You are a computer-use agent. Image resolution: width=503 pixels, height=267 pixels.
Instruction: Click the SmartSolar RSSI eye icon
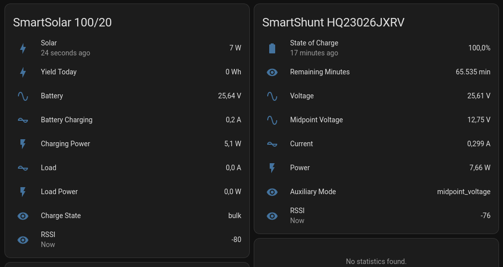click(x=23, y=240)
